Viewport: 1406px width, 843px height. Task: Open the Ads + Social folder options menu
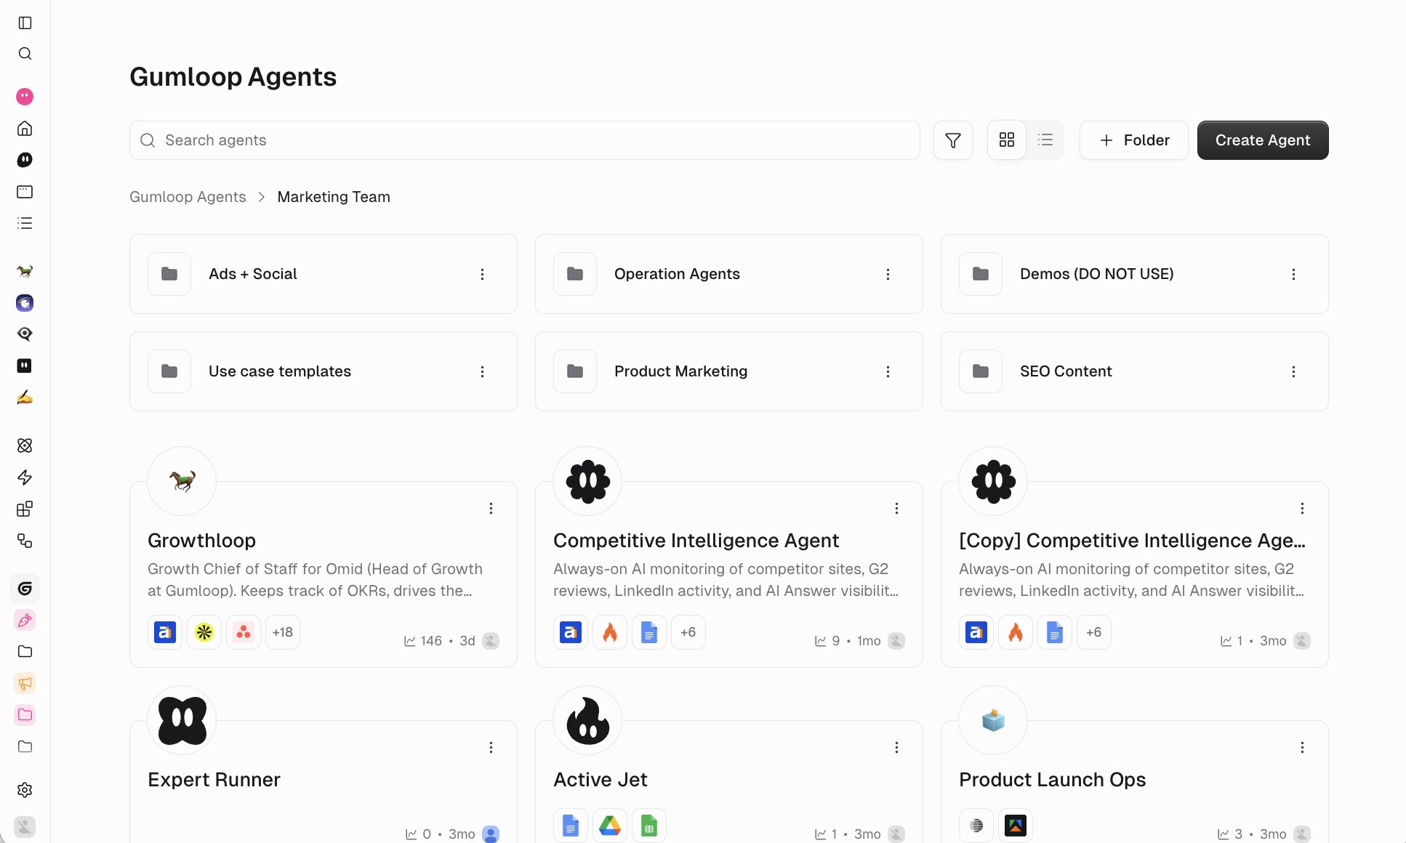tap(482, 274)
